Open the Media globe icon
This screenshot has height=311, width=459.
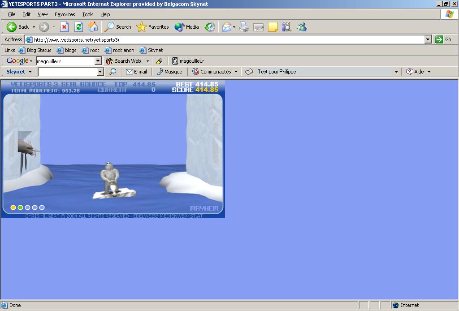(x=179, y=27)
